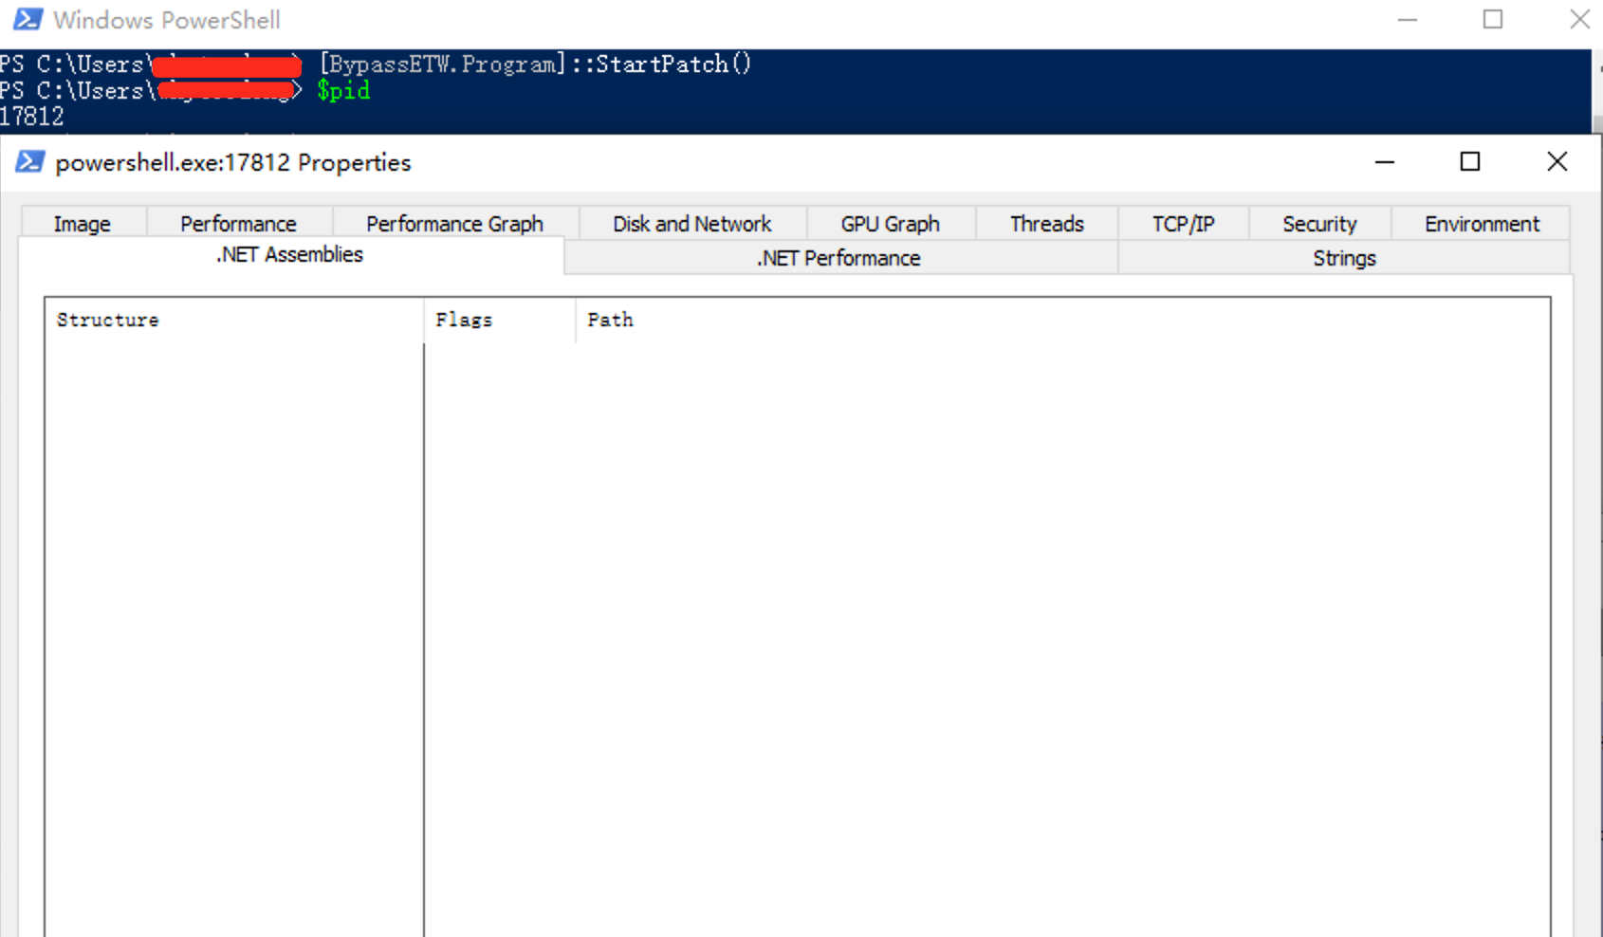Viewport: 1603px width, 937px height.
Task: Maximize the powershell.exe Properties dialog
Action: point(1470,162)
